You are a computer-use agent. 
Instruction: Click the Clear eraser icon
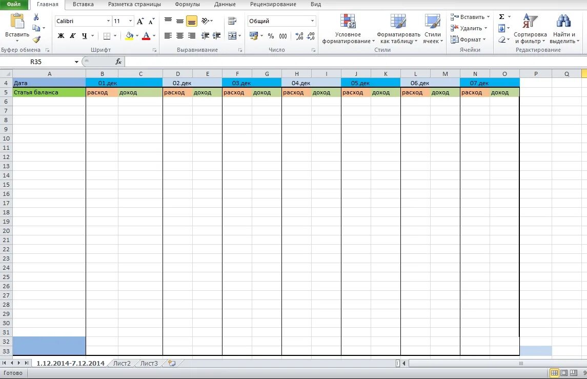(502, 39)
